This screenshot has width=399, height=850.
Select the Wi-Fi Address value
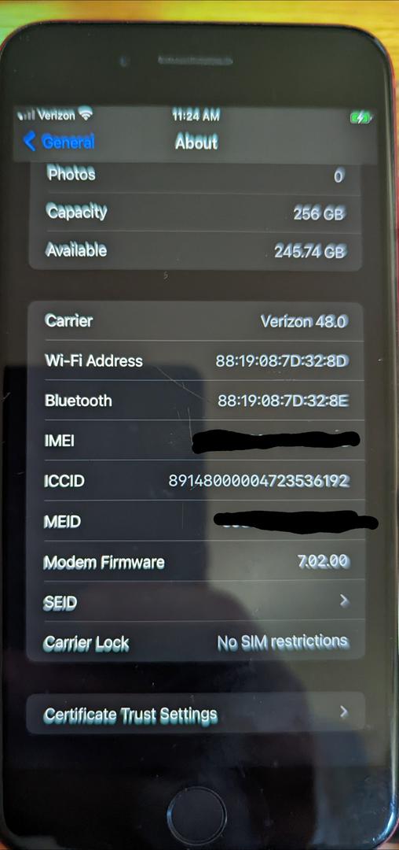282,361
